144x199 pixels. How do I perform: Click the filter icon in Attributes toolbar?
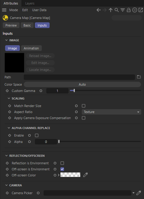coord(122,10)
